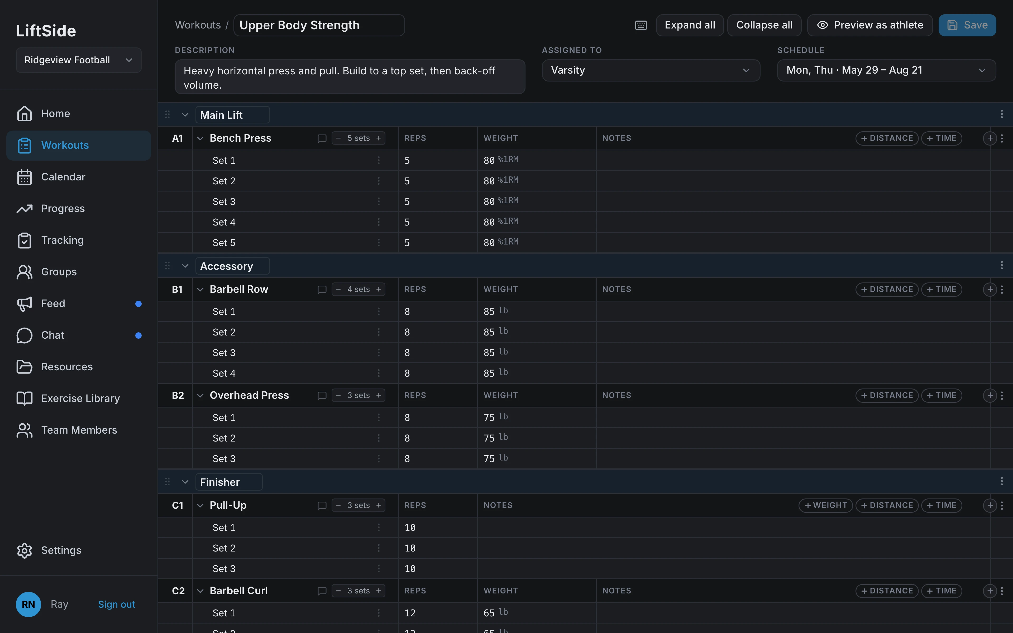This screenshot has width=1013, height=633.
Task: Click the Resources folder icon
Action: click(x=24, y=367)
